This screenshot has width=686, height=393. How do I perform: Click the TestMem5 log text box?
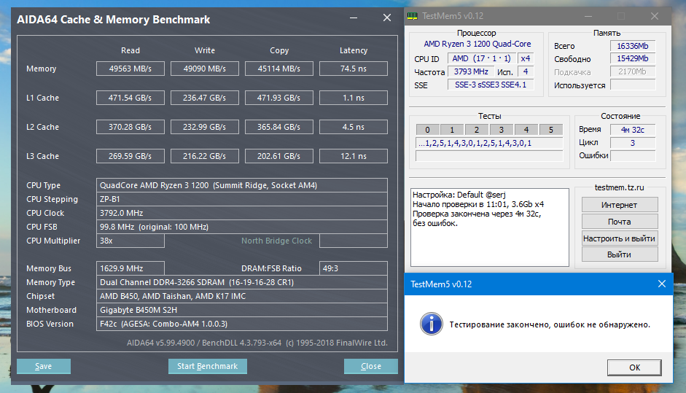pos(490,227)
